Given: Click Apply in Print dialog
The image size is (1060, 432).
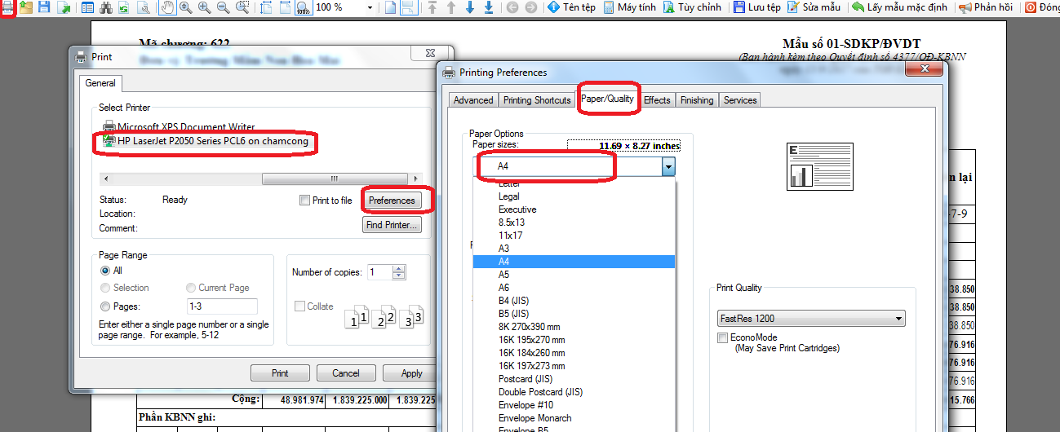Looking at the screenshot, I should point(412,373).
